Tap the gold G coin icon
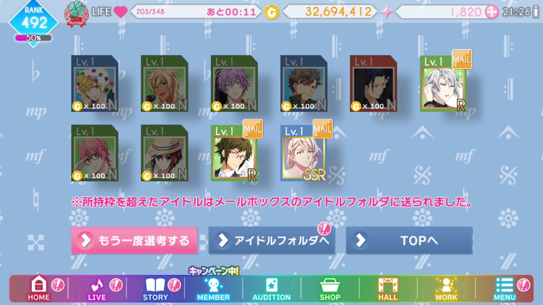 point(271,12)
